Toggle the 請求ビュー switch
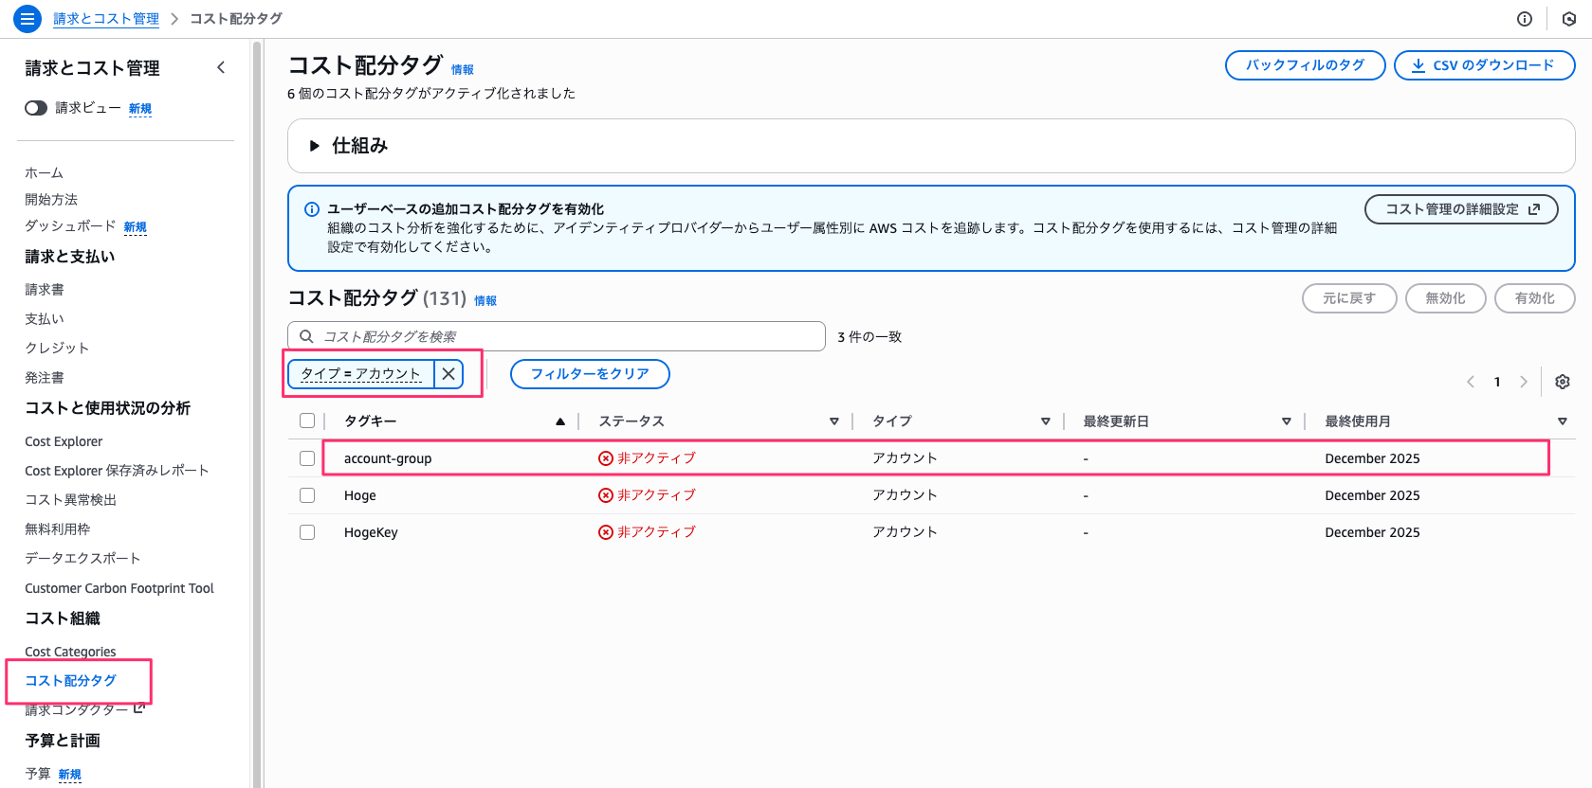This screenshot has width=1592, height=788. click(x=36, y=108)
